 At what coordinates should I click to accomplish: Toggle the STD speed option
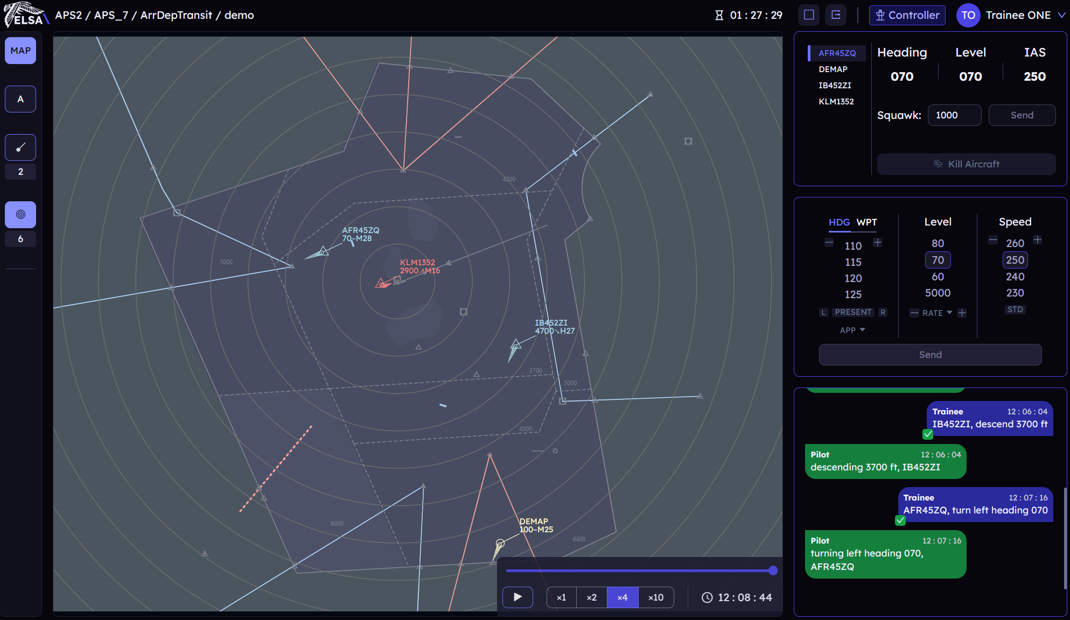click(x=1015, y=309)
